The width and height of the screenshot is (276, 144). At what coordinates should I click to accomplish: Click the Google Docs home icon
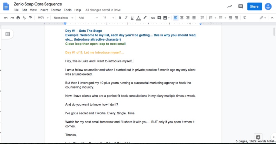click(6, 7)
